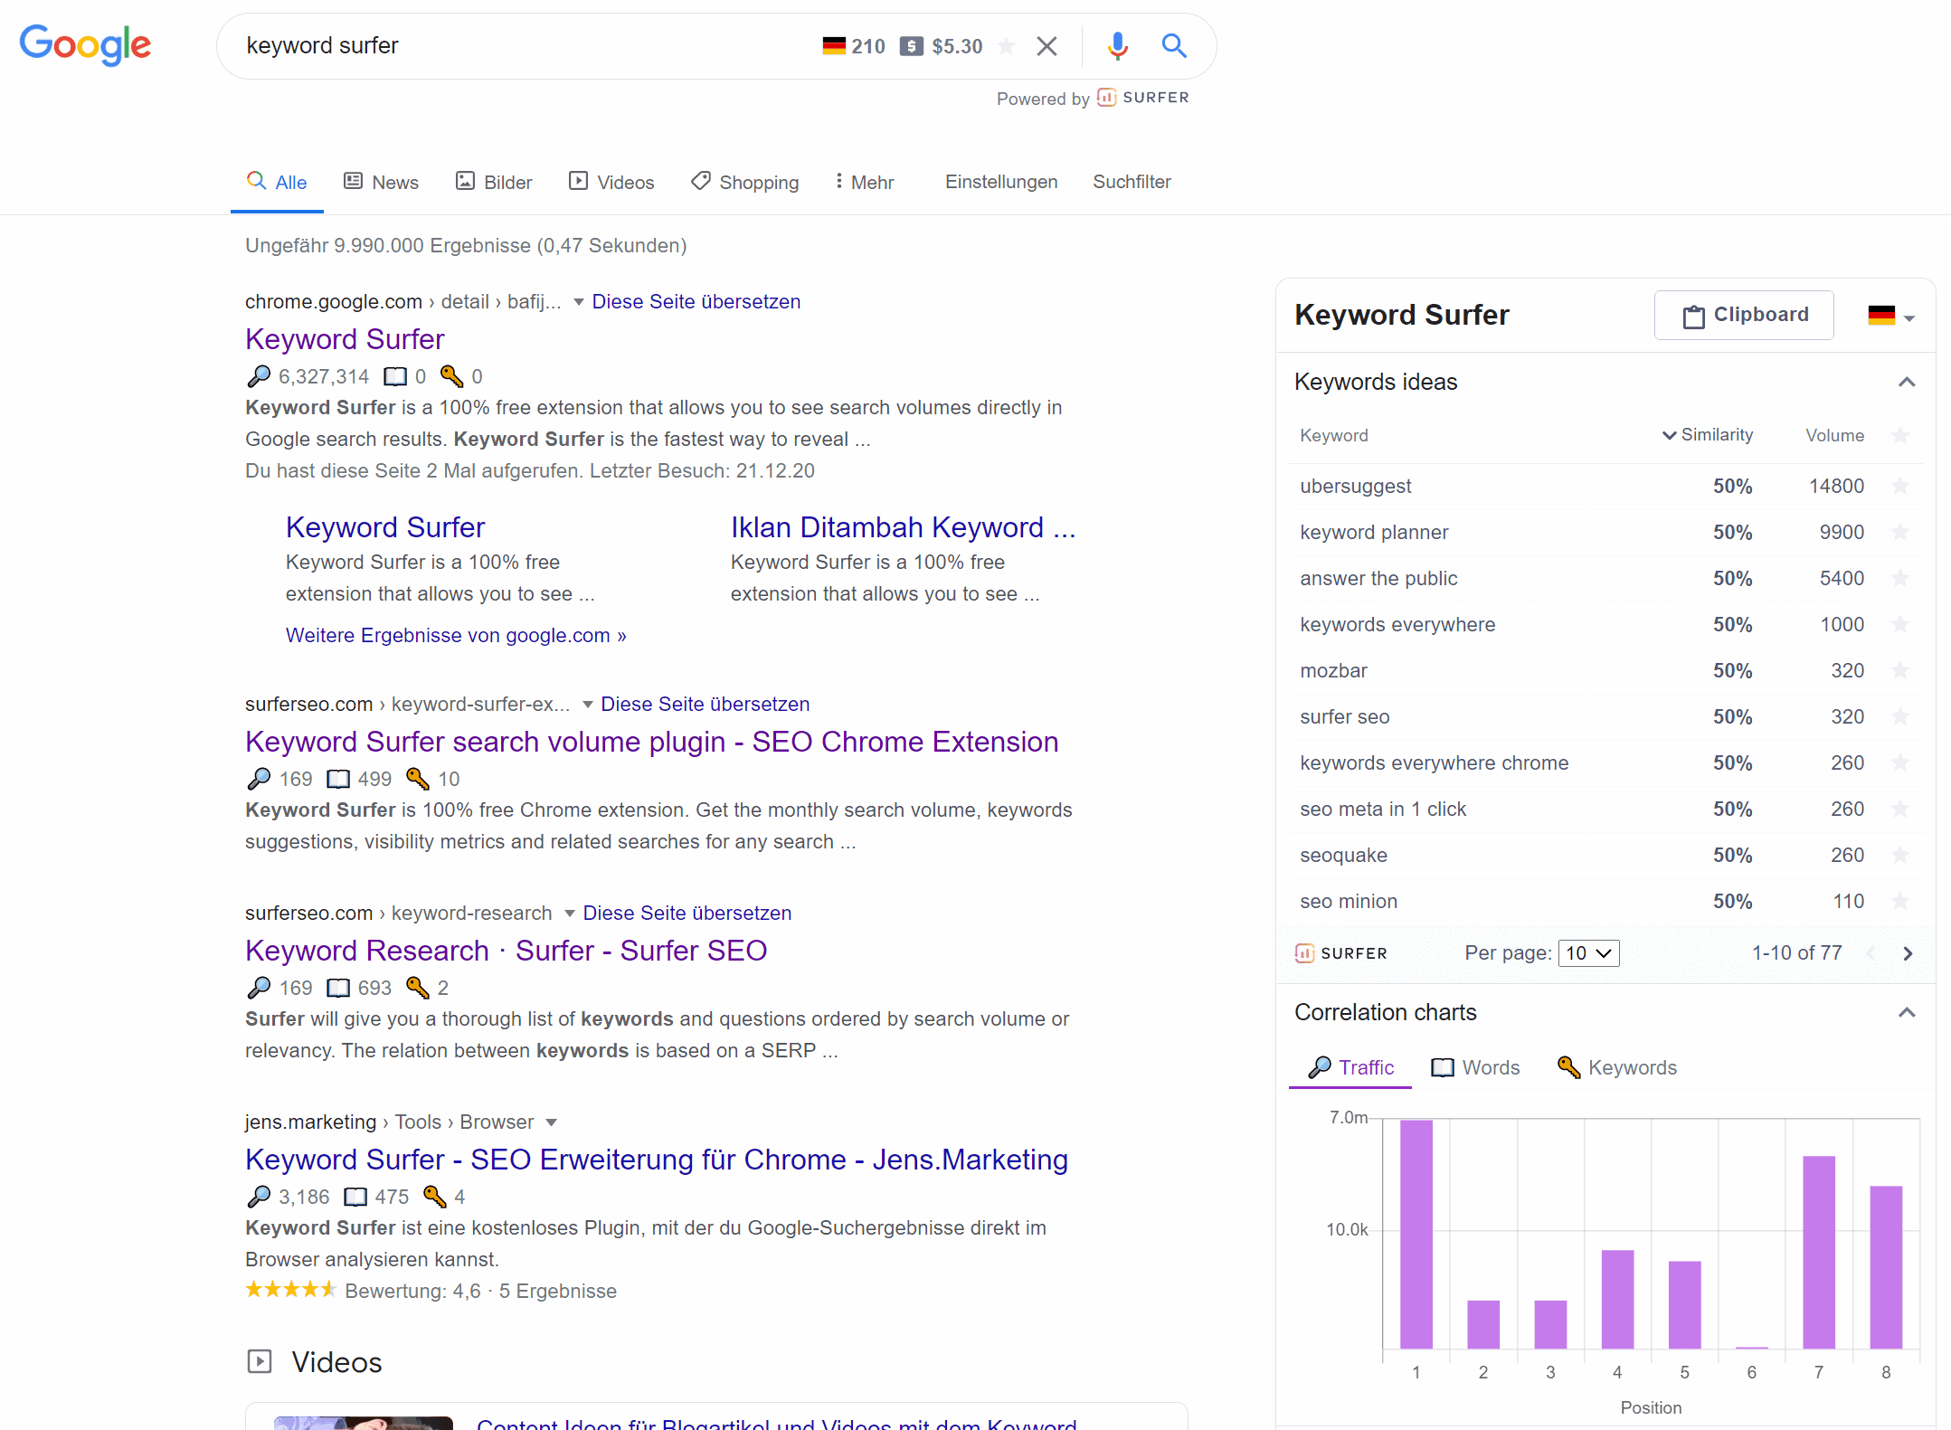This screenshot has height=1430, width=1951.
Task: Switch to the Words view in Correlation charts
Action: 1474,1067
